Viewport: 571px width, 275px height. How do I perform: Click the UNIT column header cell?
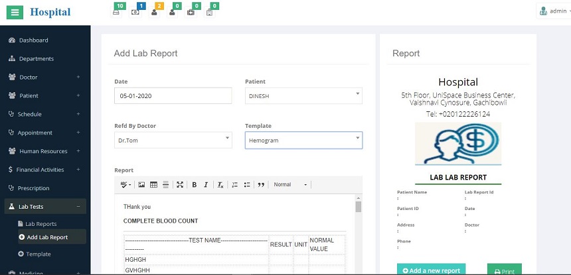301,245
